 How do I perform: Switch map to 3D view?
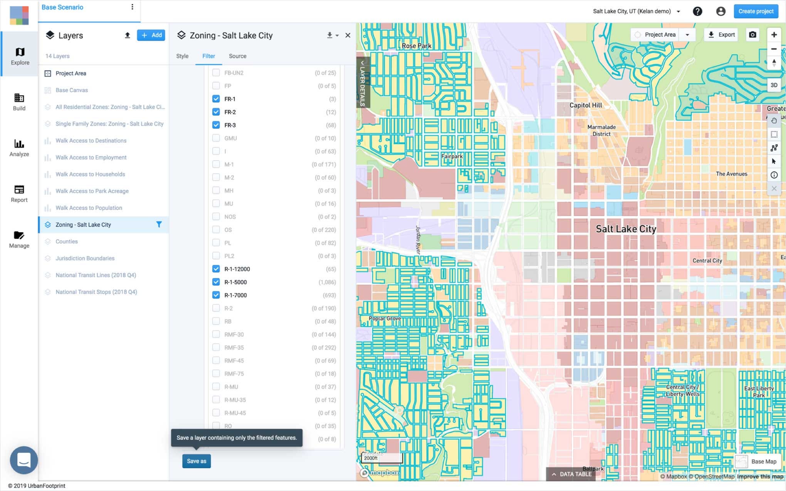(x=774, y=85)
